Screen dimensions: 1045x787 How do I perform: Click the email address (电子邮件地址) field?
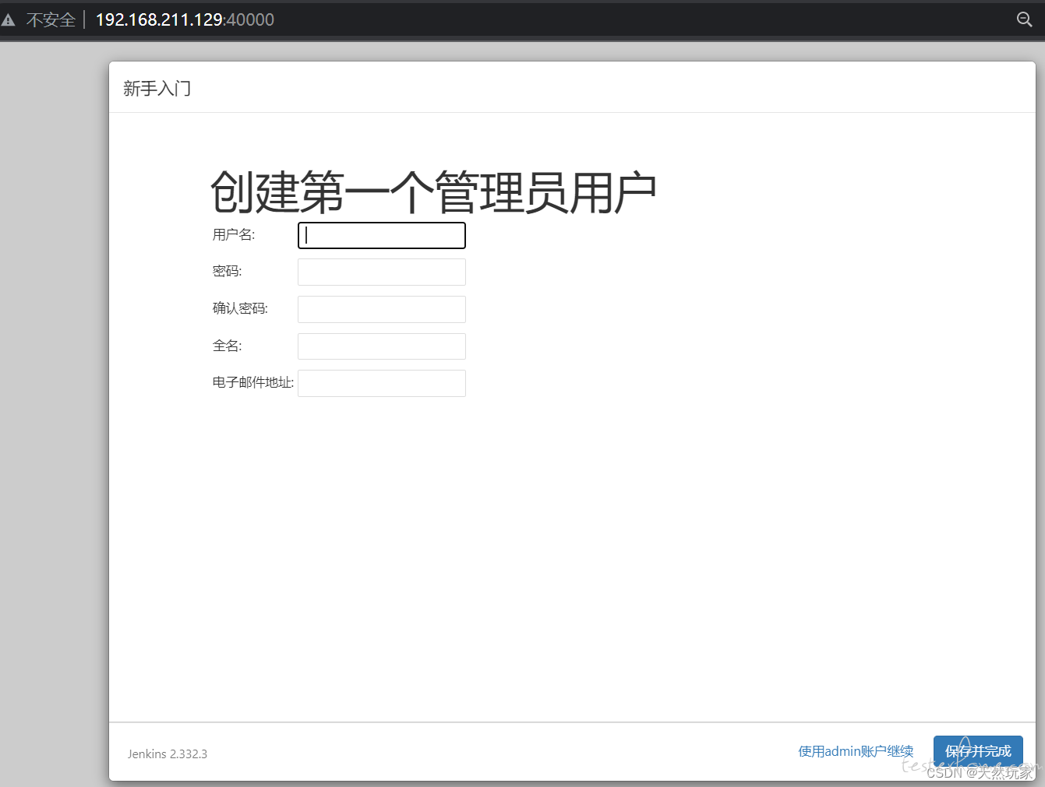pyautogui.click(x=382, y=383)
